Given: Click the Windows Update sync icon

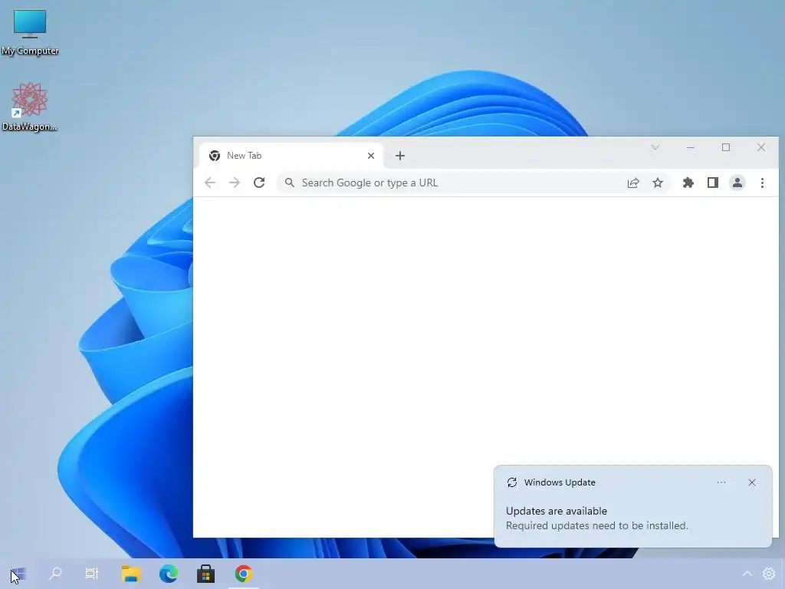Looking at the screenshot, I should [x=511, y=482].
